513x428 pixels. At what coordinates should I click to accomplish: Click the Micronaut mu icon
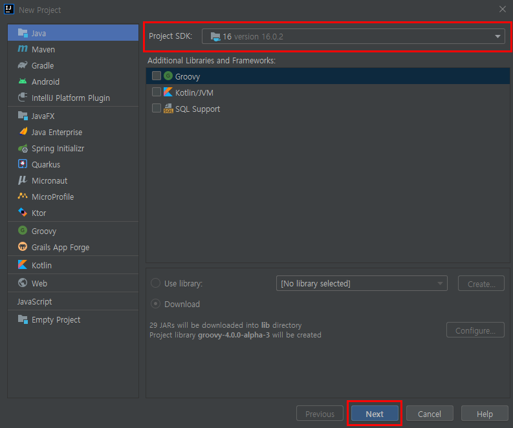23,180
